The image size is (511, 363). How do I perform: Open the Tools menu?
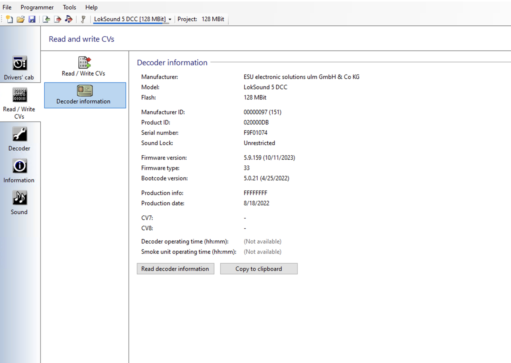point(69,7)
